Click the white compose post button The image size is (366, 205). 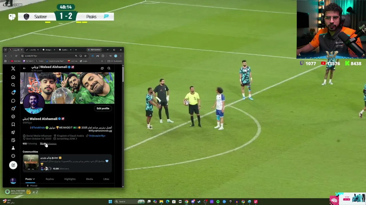click(x=13, y=165)
